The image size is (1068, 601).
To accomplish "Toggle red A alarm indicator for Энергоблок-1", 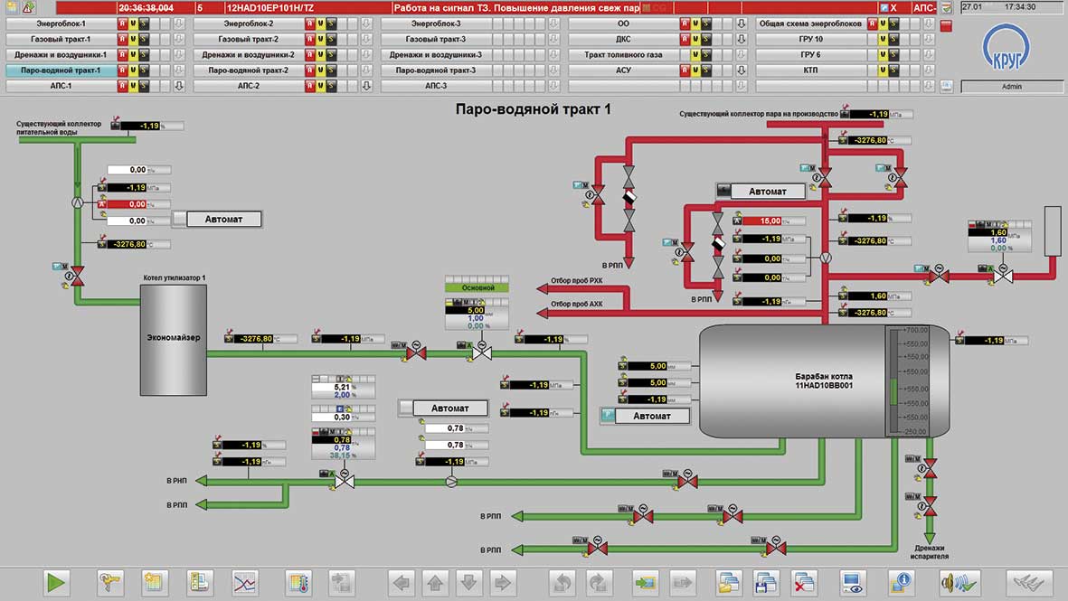I will click(x=122, y=23).
